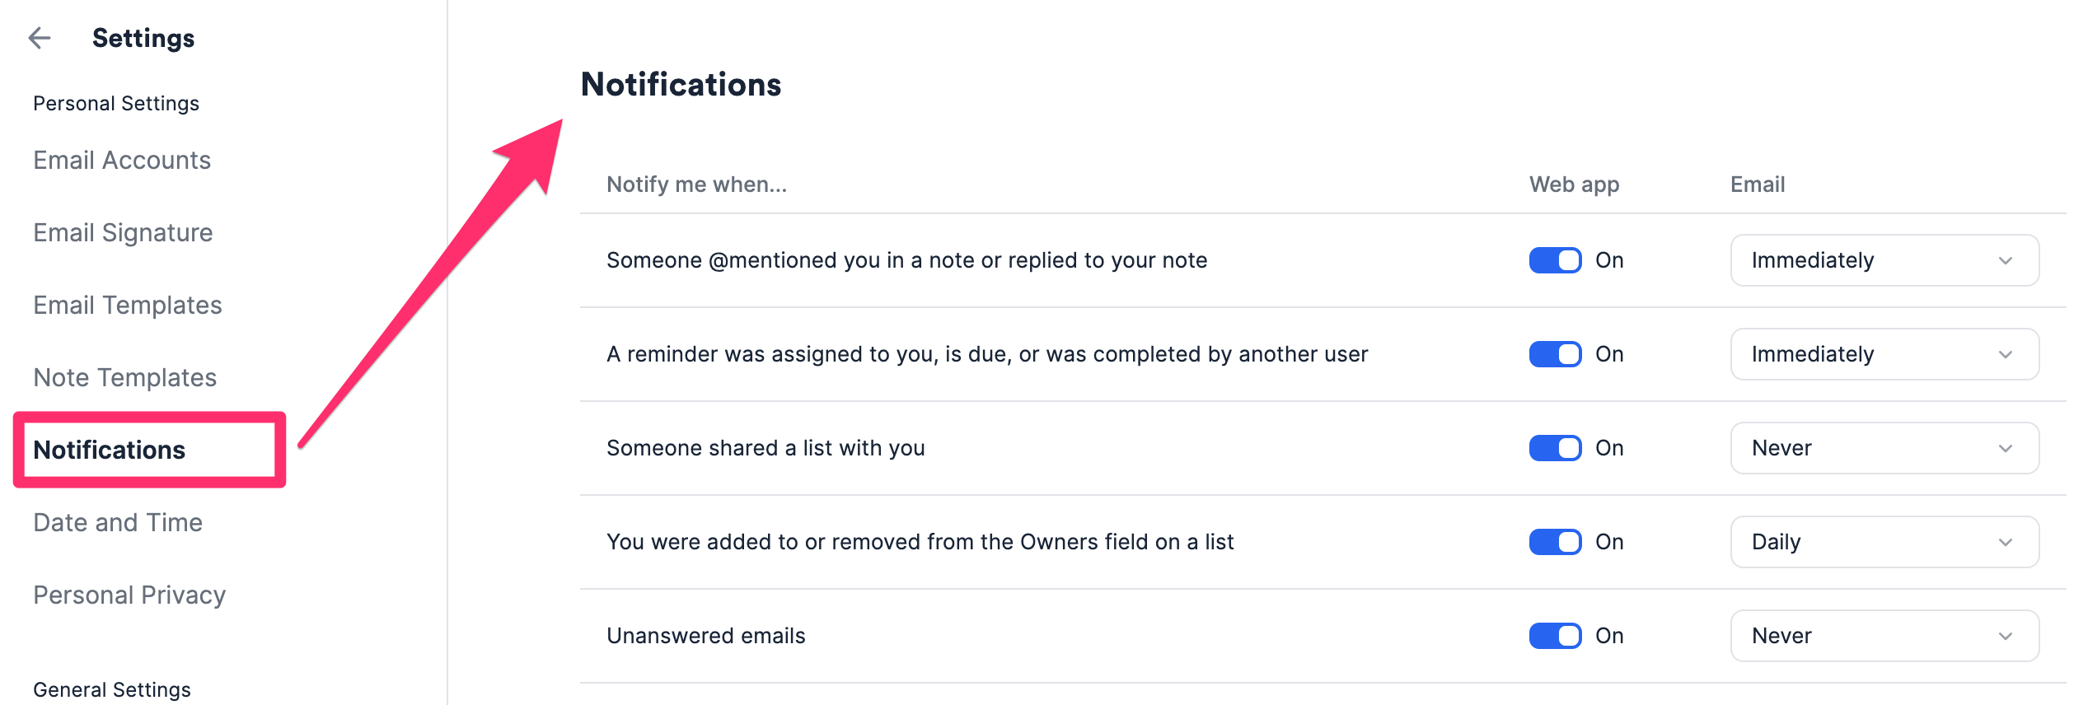This screenshot has width=2088, height=705.
Task: Open Email Signature settings
Action: coord(123,232)
